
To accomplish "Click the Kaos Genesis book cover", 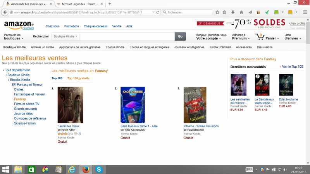I will pyautogui.click(x=133, y=105).
